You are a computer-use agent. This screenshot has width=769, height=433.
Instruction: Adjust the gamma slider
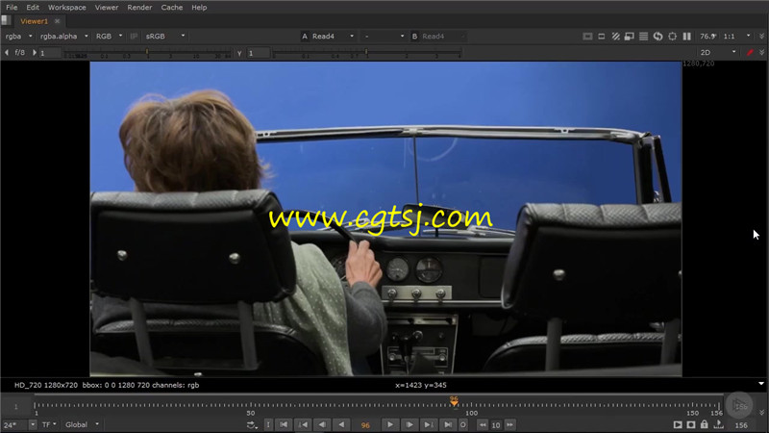(366, 53)
